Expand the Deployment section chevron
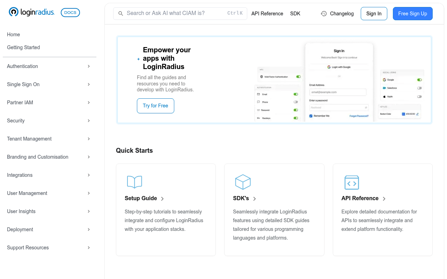Image resolution: width=447 pixels, height=279 pixels. coord(89,229)
